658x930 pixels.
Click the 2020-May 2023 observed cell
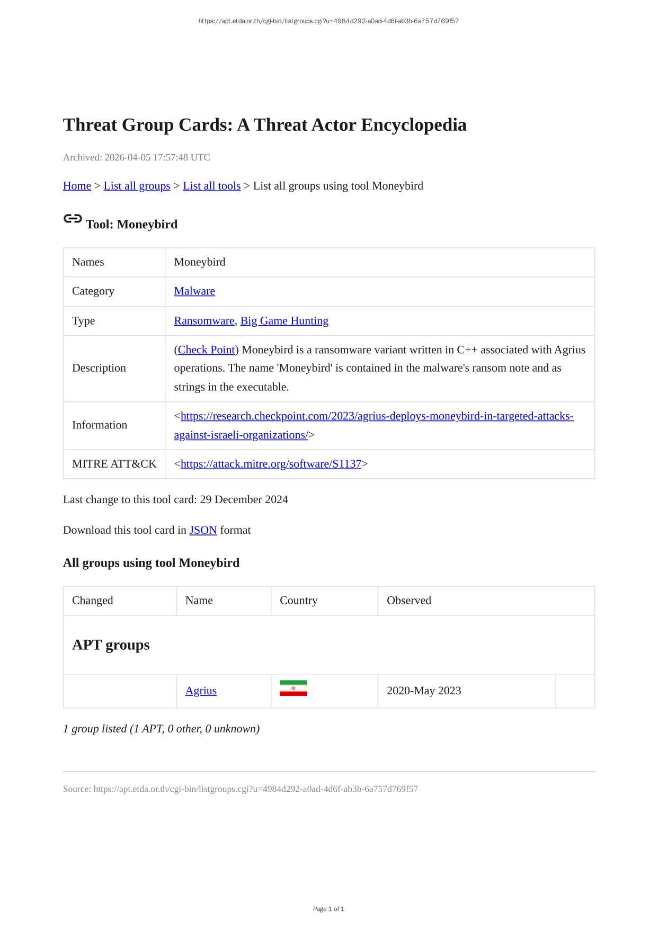(x=424, y=691)
